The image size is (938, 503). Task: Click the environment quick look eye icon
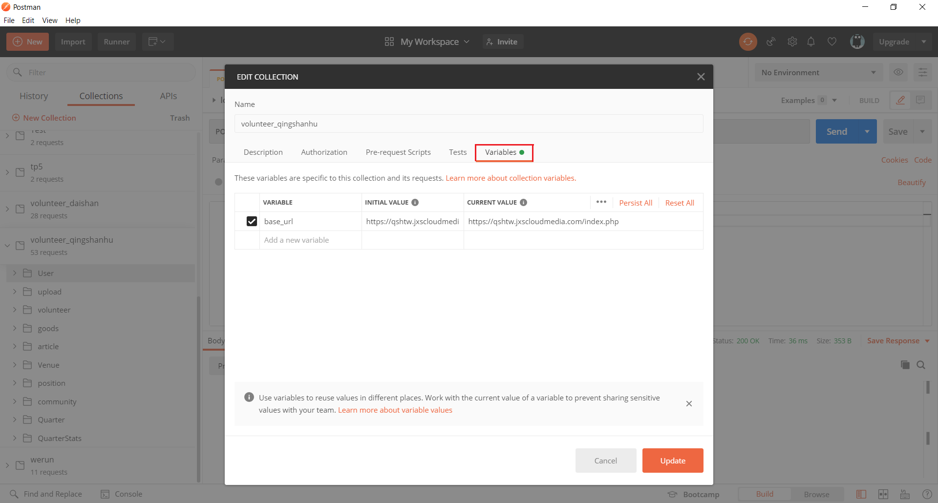pyautogui.click(x=898, y=72)
